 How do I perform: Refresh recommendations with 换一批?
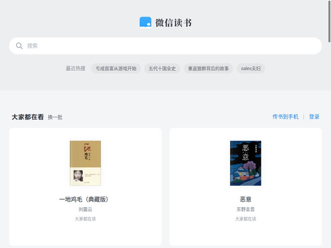pyautogui.click(x=55, y=117)
